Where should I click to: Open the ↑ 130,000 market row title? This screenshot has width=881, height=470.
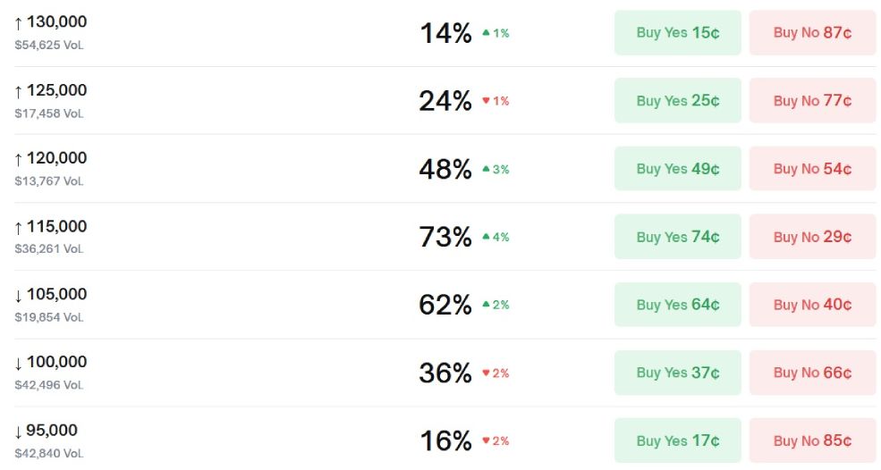point(51,22)
